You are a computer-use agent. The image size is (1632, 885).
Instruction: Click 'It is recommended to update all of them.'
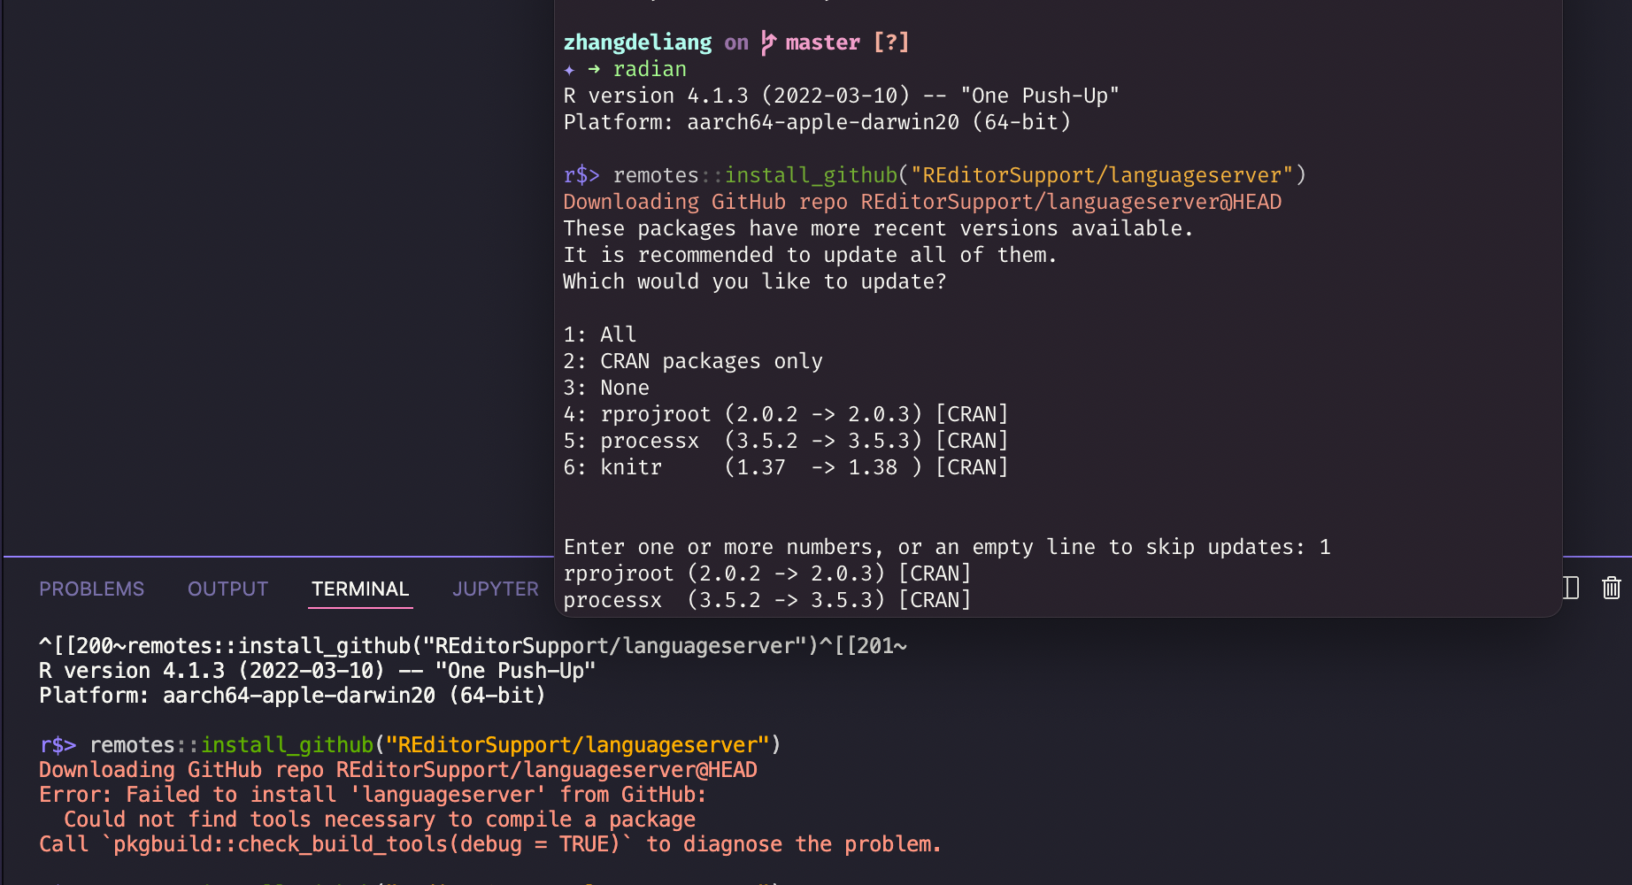(810, 255)
